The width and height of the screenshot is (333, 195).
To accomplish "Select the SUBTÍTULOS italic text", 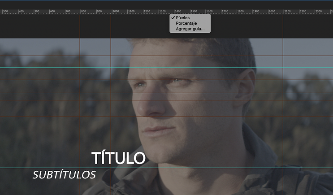I will pos(64,175).
